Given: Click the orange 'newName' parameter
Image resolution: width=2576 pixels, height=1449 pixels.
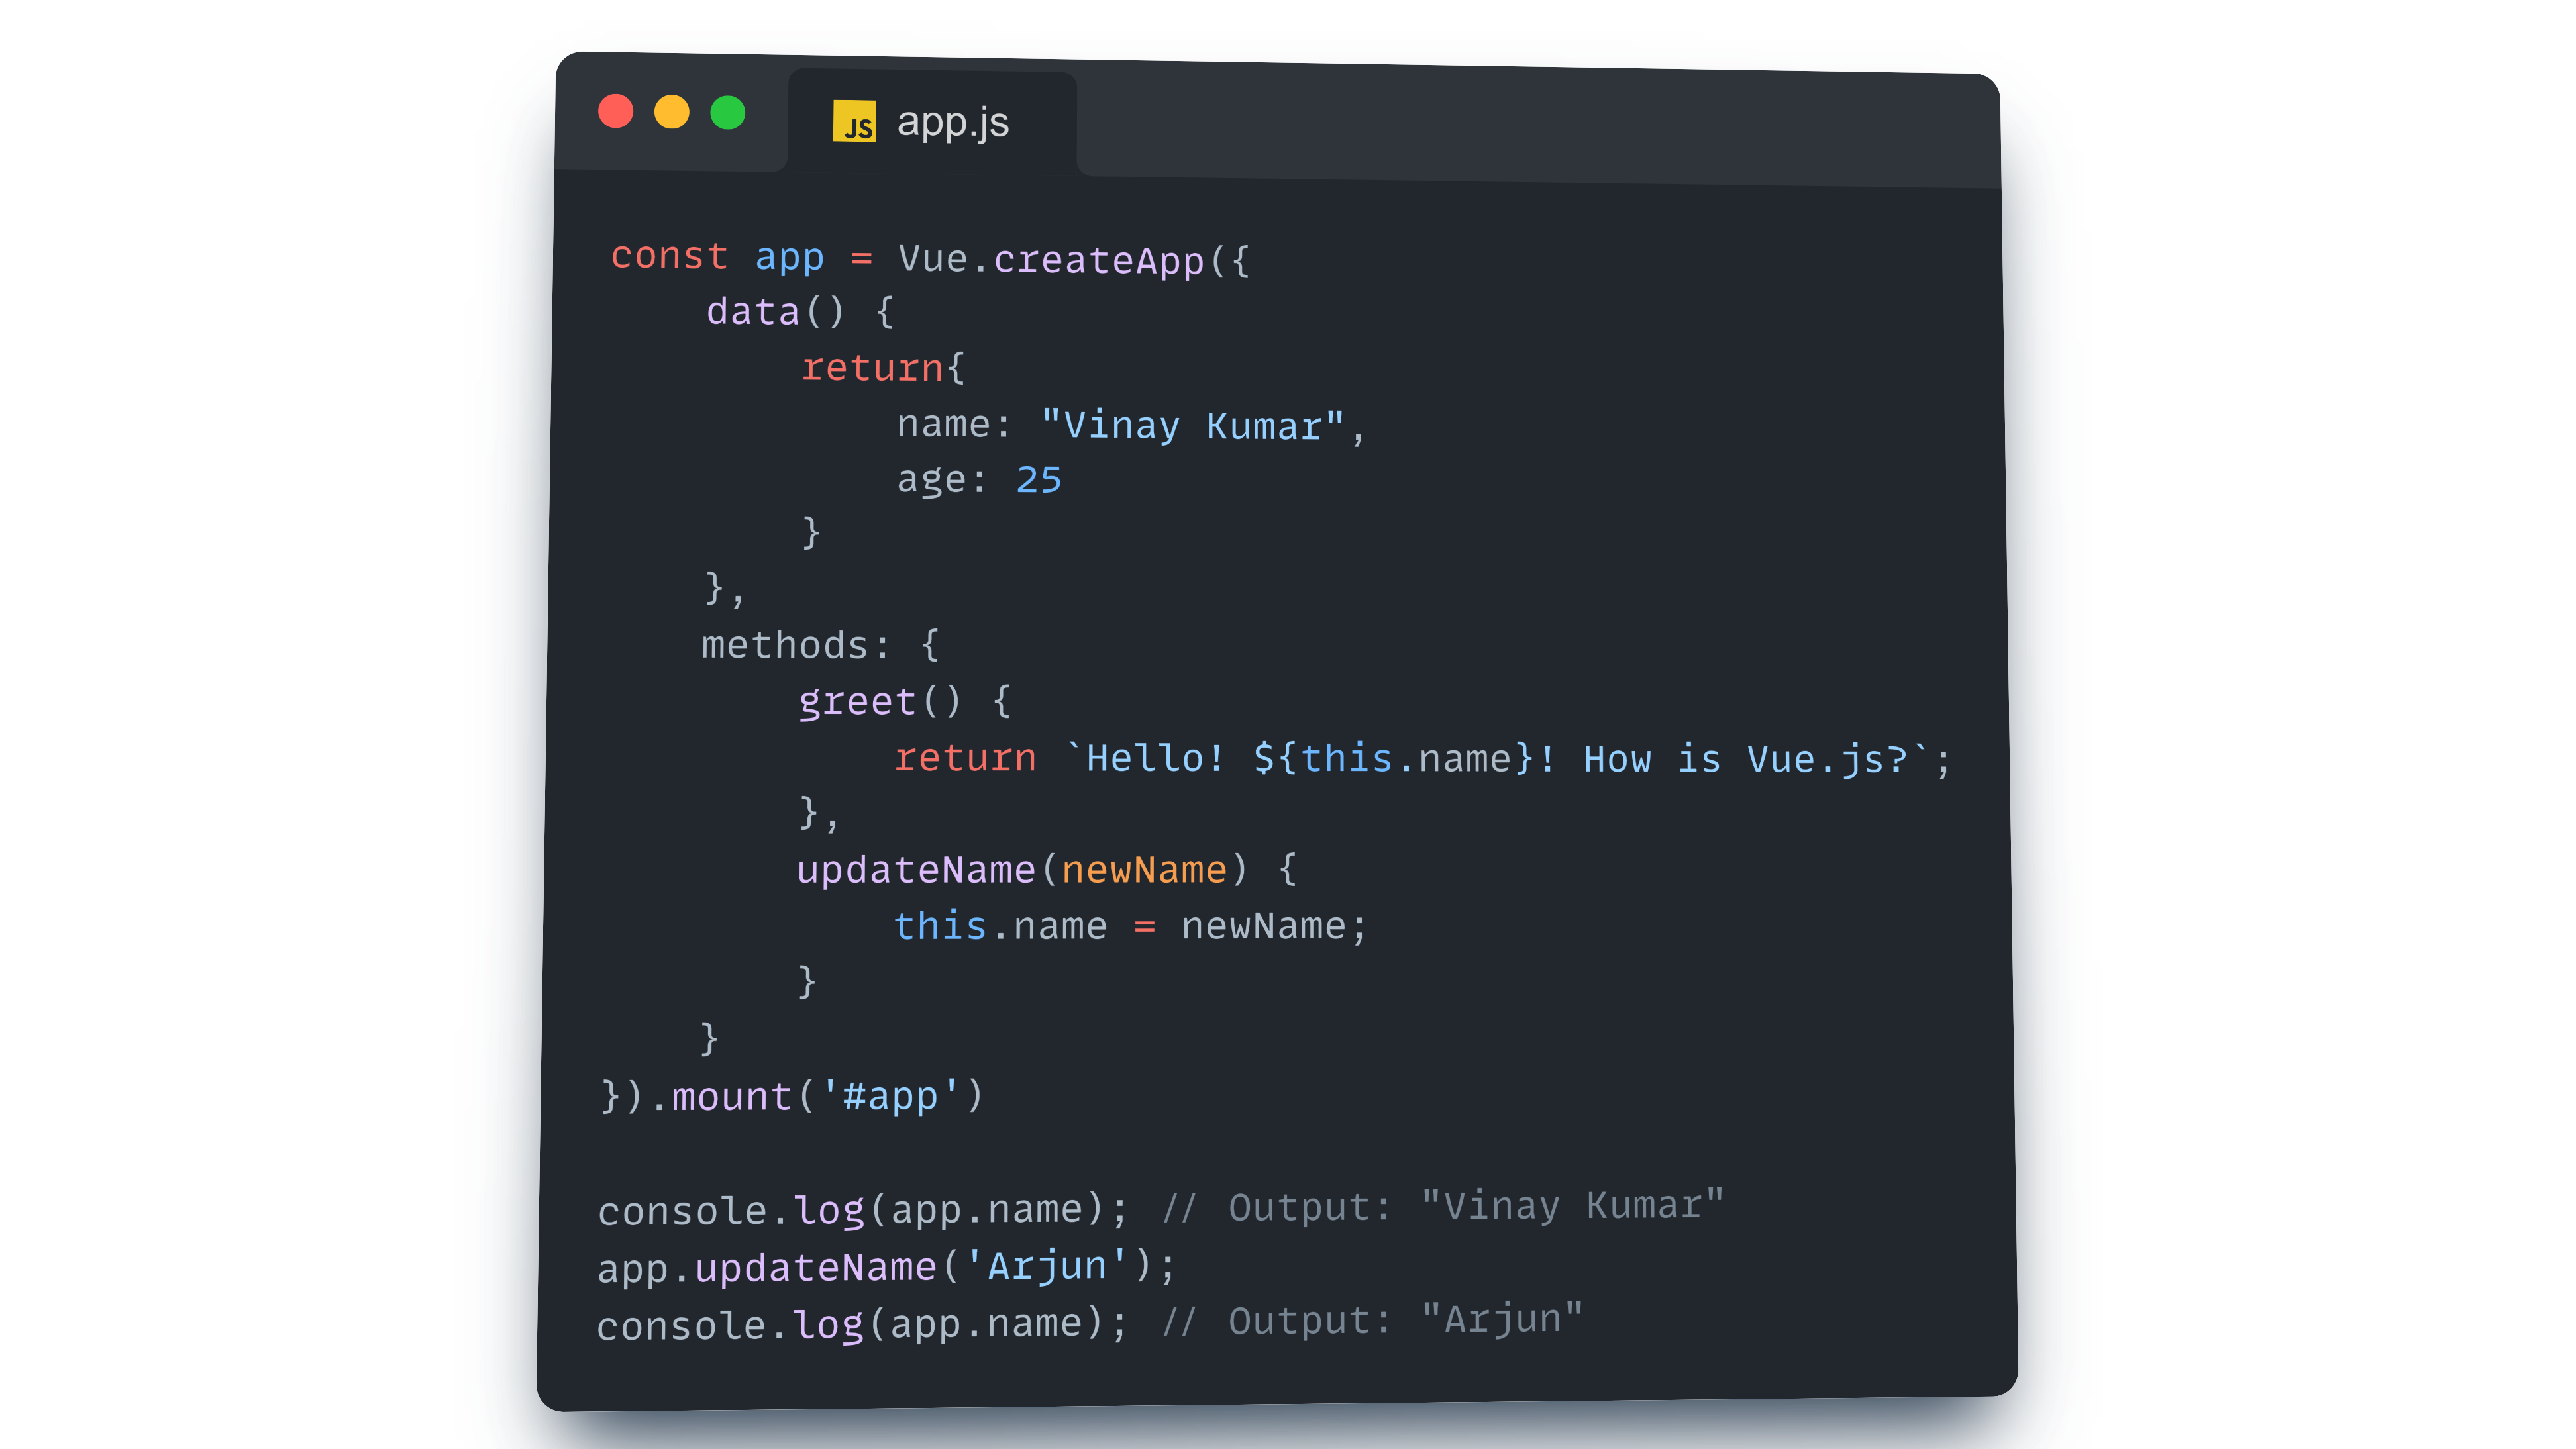Looking at the screenshot, I should (1144, 869).
